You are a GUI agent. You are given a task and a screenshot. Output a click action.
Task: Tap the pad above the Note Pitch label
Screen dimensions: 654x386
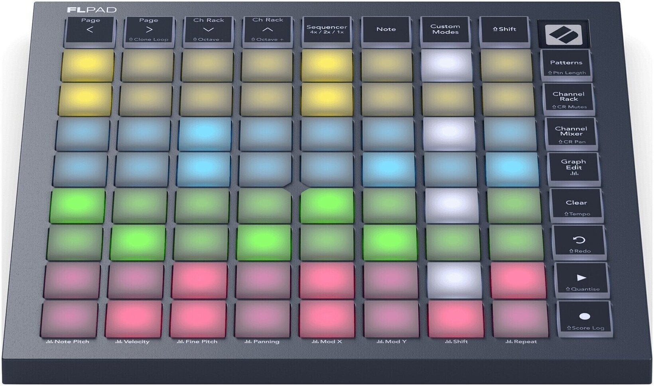coord(69,319)
